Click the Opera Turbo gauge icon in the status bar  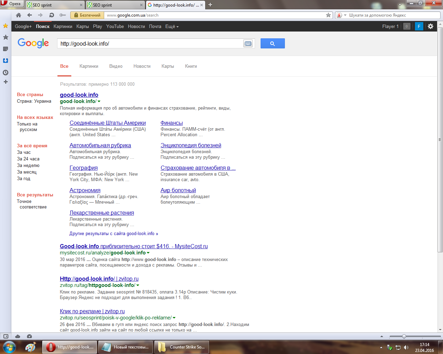(29, 336)
